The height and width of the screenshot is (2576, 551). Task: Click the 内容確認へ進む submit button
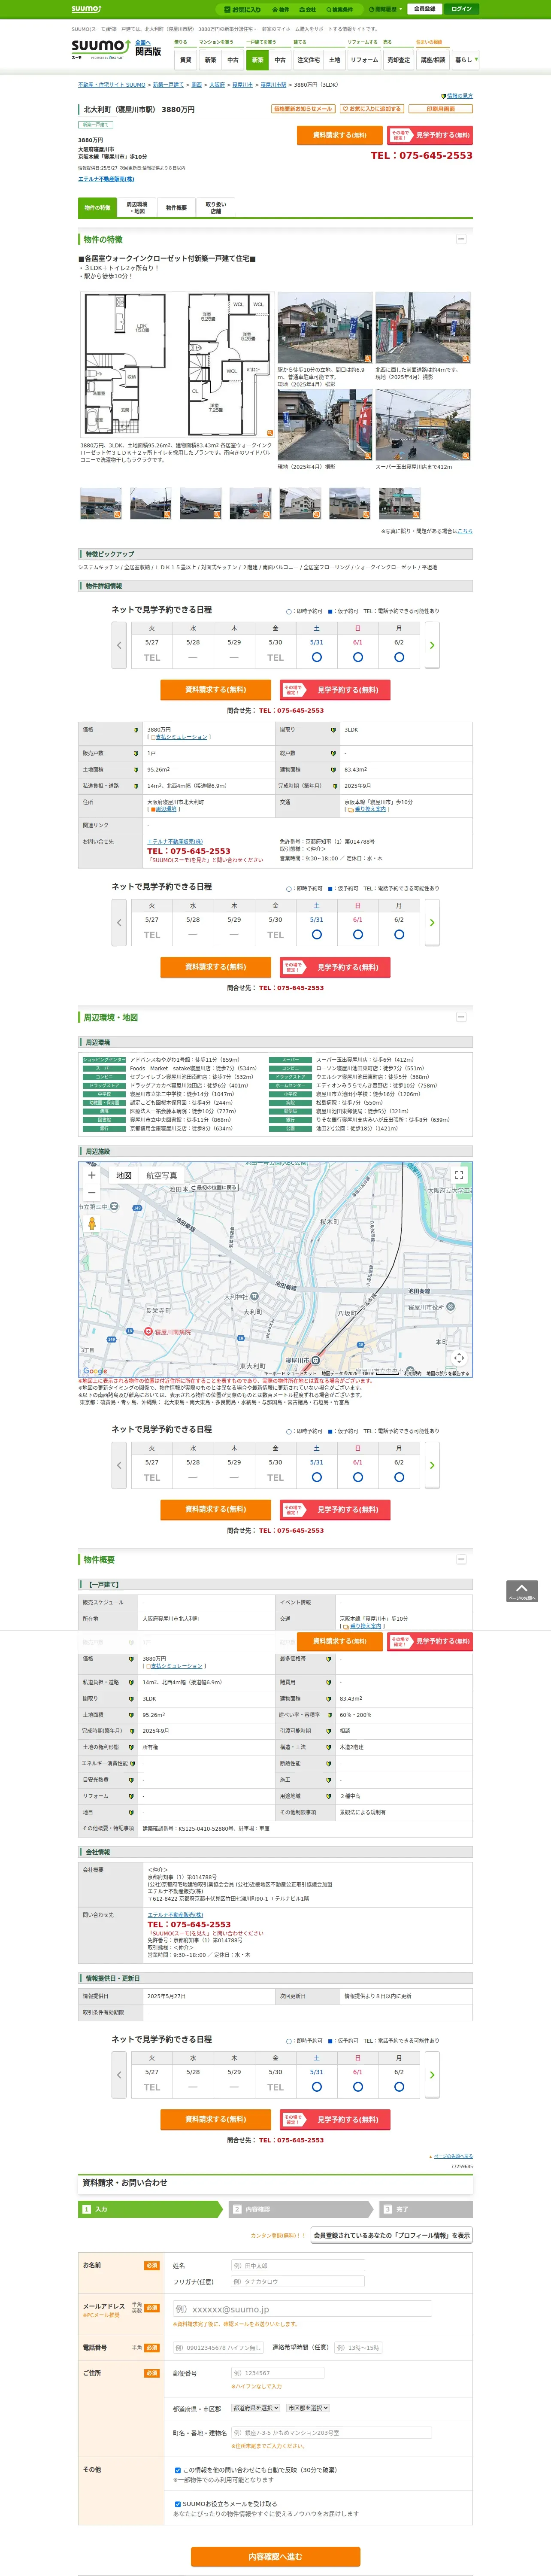pos(275,2557)
